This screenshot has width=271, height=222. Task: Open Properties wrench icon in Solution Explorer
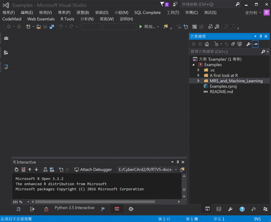click(x=248, y=44)
